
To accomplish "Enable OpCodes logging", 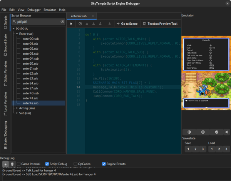I will click(x=75, y=164).
